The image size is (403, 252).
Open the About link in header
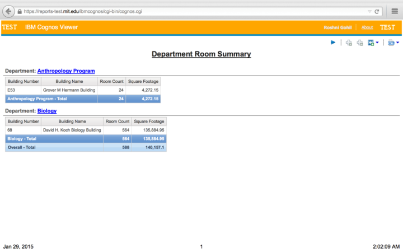pos(367,27)
